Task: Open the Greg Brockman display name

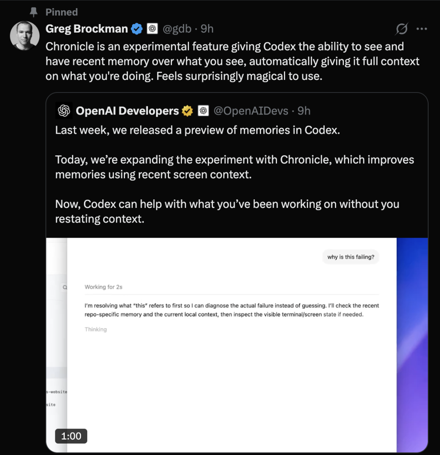Action: tap(87, 29)
